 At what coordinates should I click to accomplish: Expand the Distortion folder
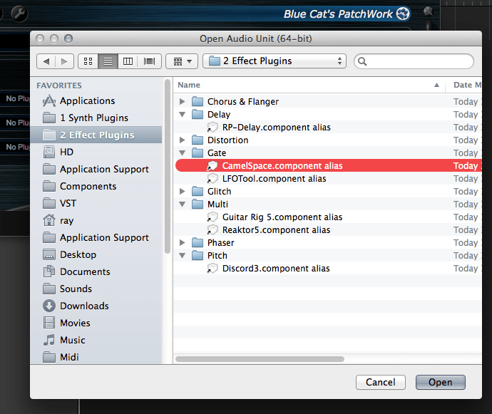pos(183,140)
